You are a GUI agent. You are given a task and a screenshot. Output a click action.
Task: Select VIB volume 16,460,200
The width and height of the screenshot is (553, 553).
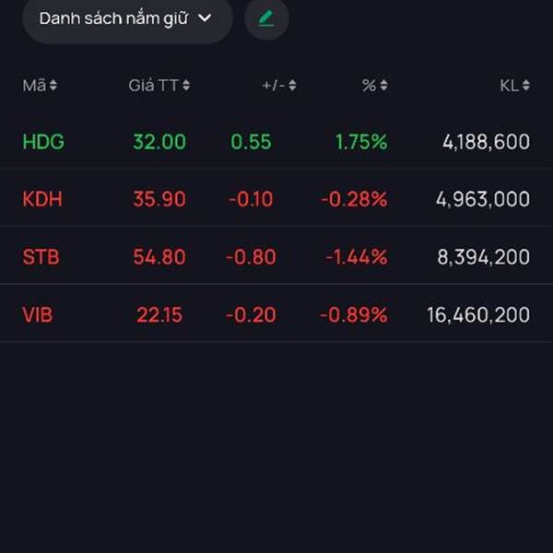(478, 314)
